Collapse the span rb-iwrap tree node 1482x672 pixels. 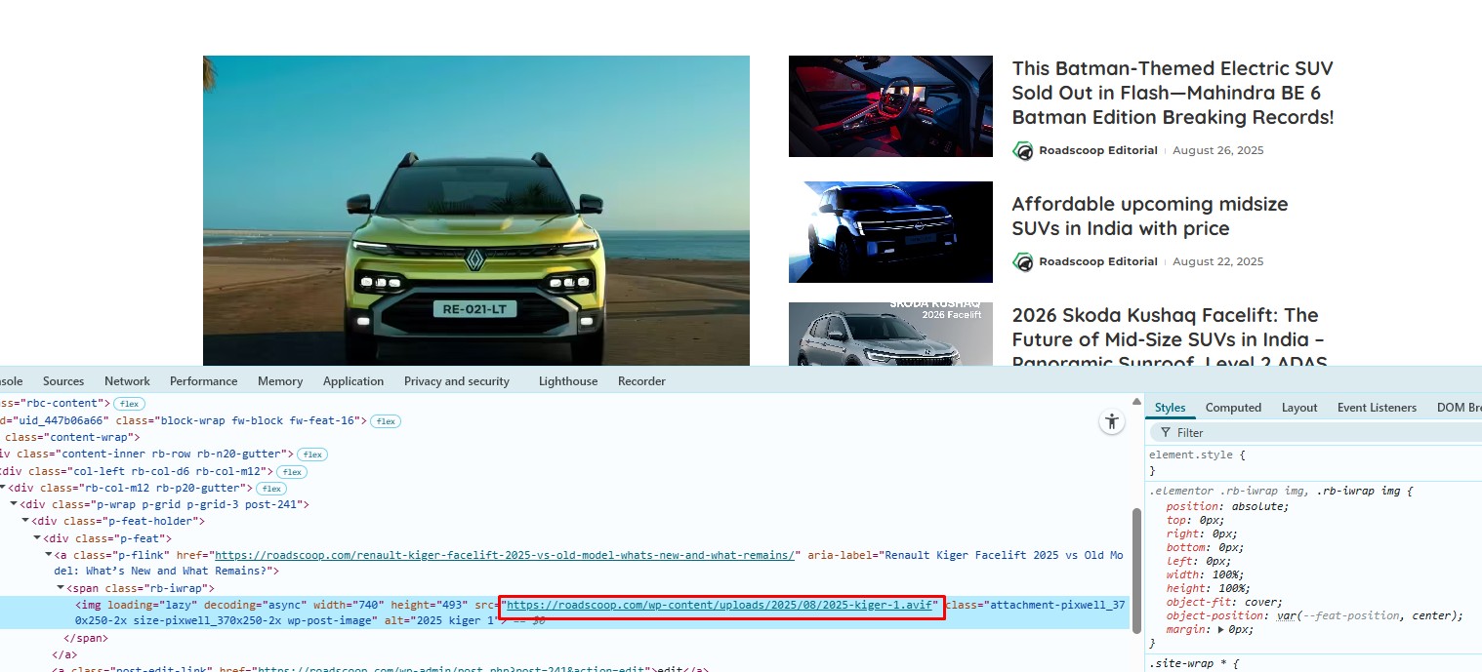[x=61, y=588]
